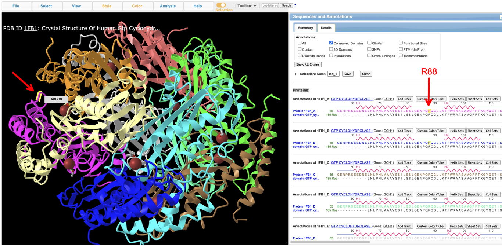The height and width of the screenshot is (246, 502).
Task: Open the Style menu
Action: click(x=107, y=6)
